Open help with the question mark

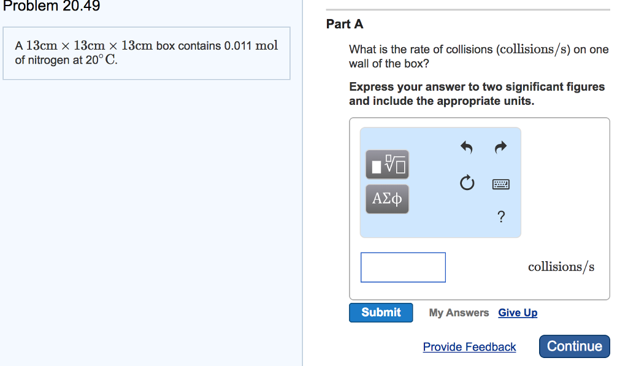coord(501,216)
